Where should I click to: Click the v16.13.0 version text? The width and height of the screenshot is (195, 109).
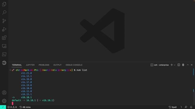27,91
